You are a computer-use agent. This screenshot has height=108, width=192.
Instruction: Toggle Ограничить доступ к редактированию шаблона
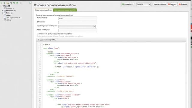tap(38, 34)
